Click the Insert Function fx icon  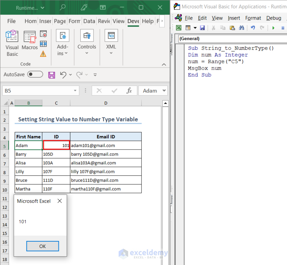tap(129, 91)
